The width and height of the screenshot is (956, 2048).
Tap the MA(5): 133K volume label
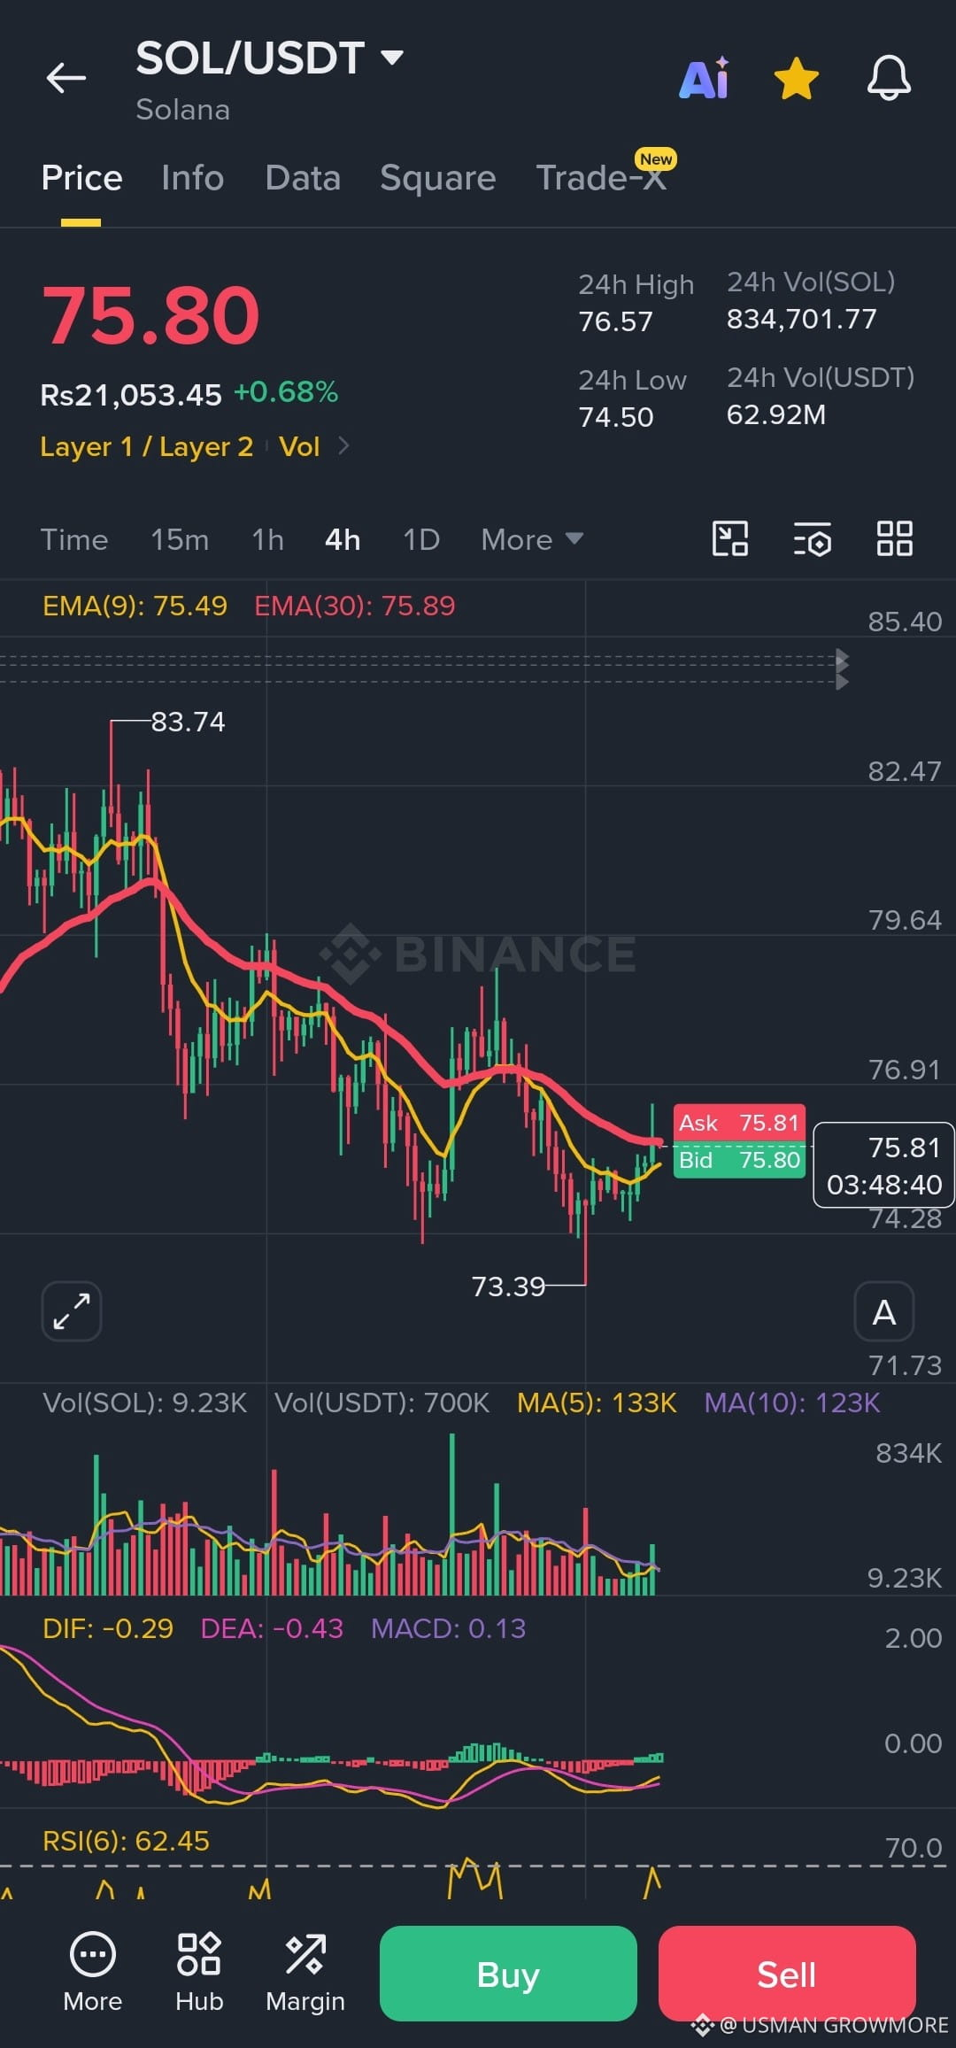(597, 1403)
